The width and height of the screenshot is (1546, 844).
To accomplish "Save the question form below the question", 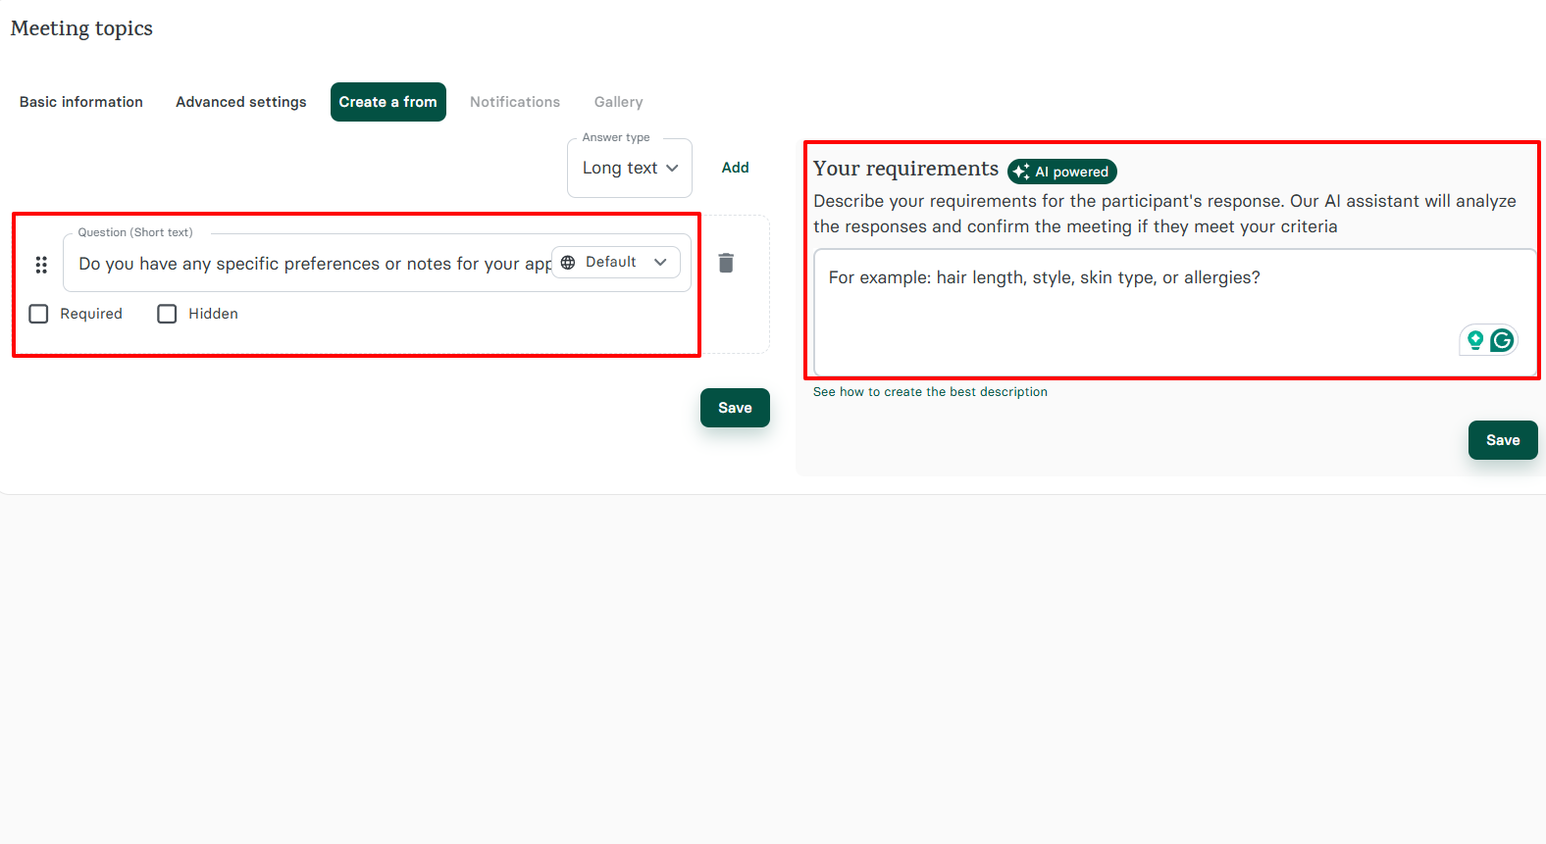I will click(735, 408).
